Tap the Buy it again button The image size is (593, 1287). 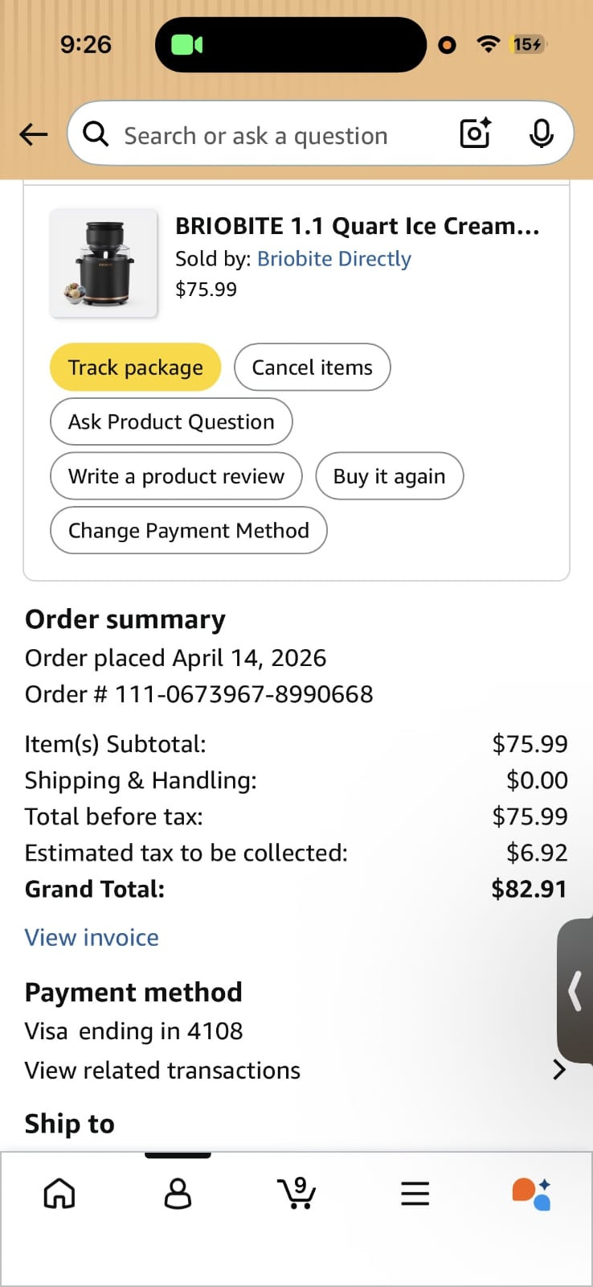[x=389, y=476]
